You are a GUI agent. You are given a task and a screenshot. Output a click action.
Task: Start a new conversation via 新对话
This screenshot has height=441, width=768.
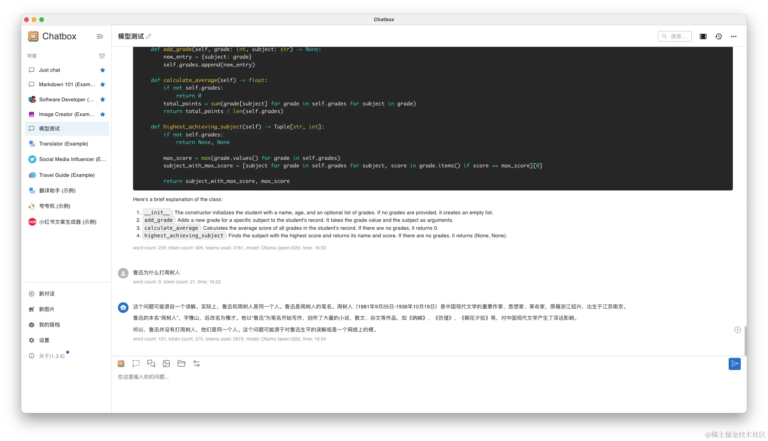pyautogui.click(x=46, y=294)
